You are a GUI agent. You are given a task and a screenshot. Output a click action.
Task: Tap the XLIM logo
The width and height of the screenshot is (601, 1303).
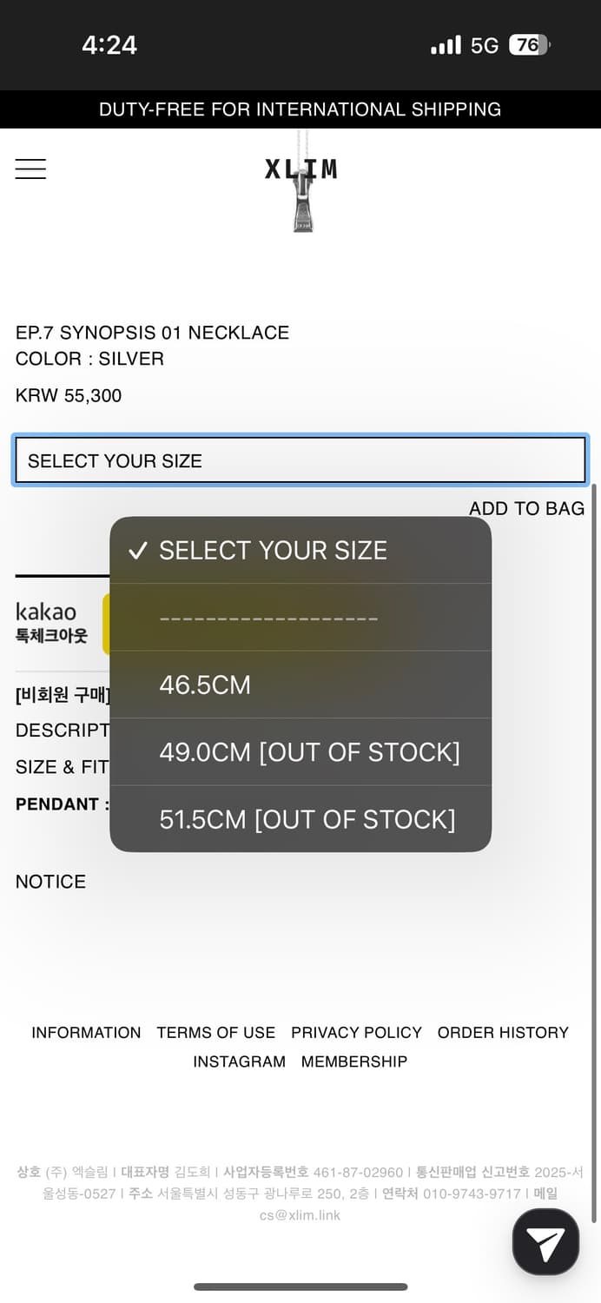(x=300, y=169)
